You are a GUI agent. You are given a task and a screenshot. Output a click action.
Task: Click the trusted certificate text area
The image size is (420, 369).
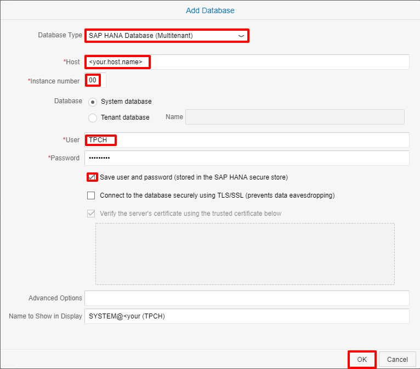245,254
